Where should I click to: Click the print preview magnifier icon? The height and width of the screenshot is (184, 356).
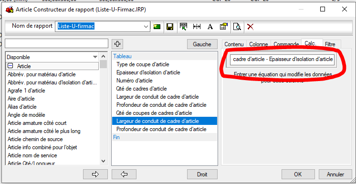[x=237, y=27]
